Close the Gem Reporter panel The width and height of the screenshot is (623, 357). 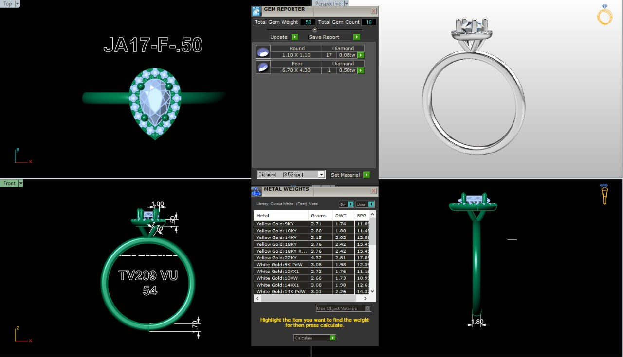(373, 11)
